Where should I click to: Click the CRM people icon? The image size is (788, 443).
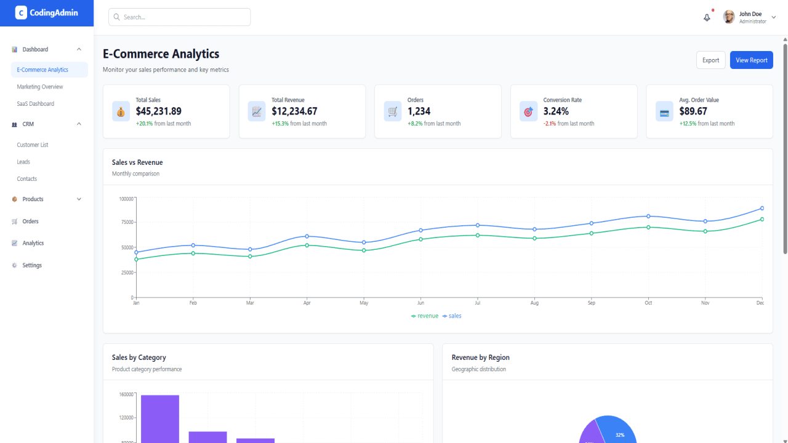(15, 124)
